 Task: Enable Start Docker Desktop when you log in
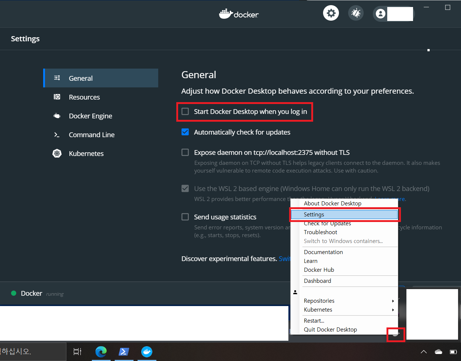point(185,111)
